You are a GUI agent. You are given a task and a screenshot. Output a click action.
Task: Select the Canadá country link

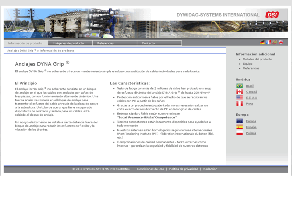point(251,92)
